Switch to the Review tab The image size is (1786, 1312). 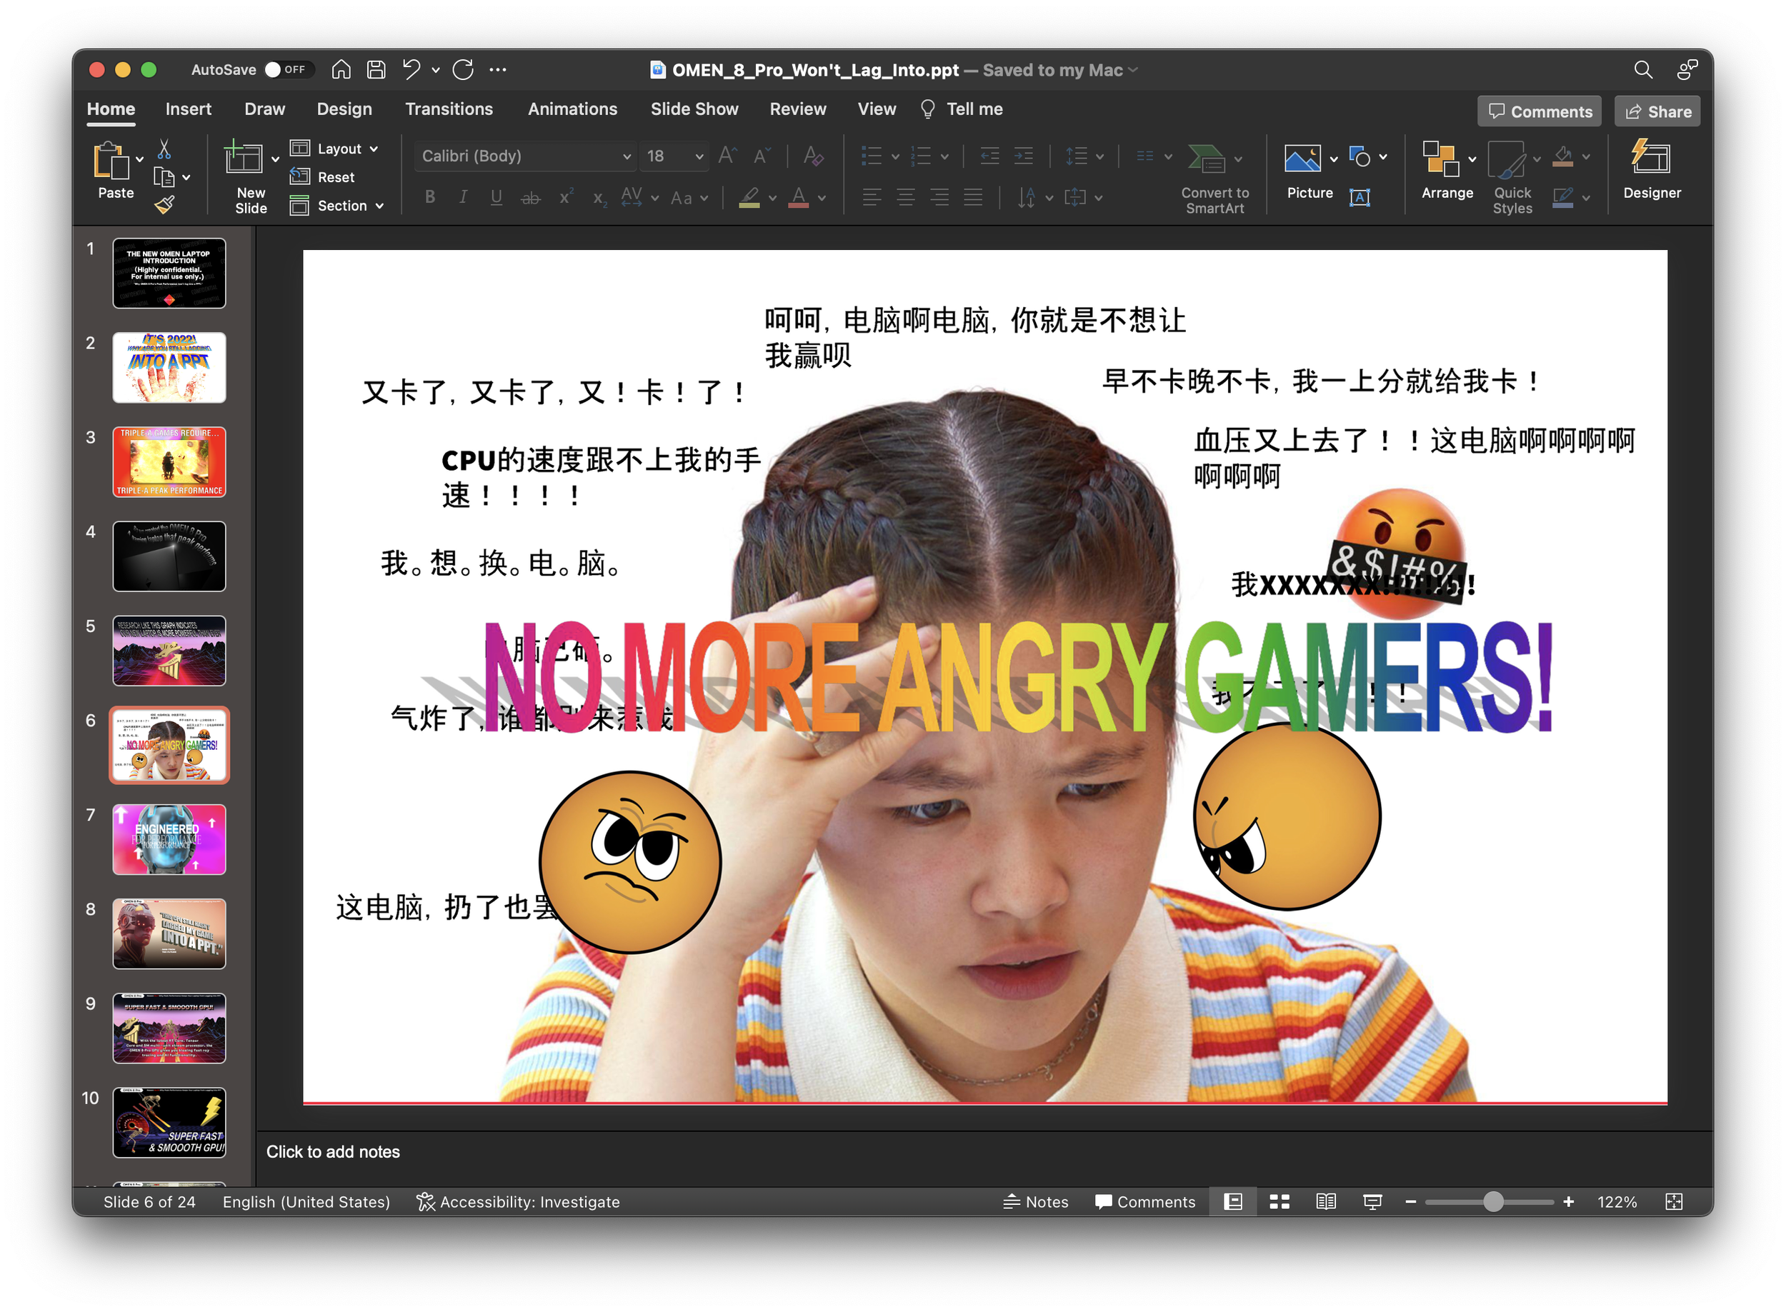(798, 109)
